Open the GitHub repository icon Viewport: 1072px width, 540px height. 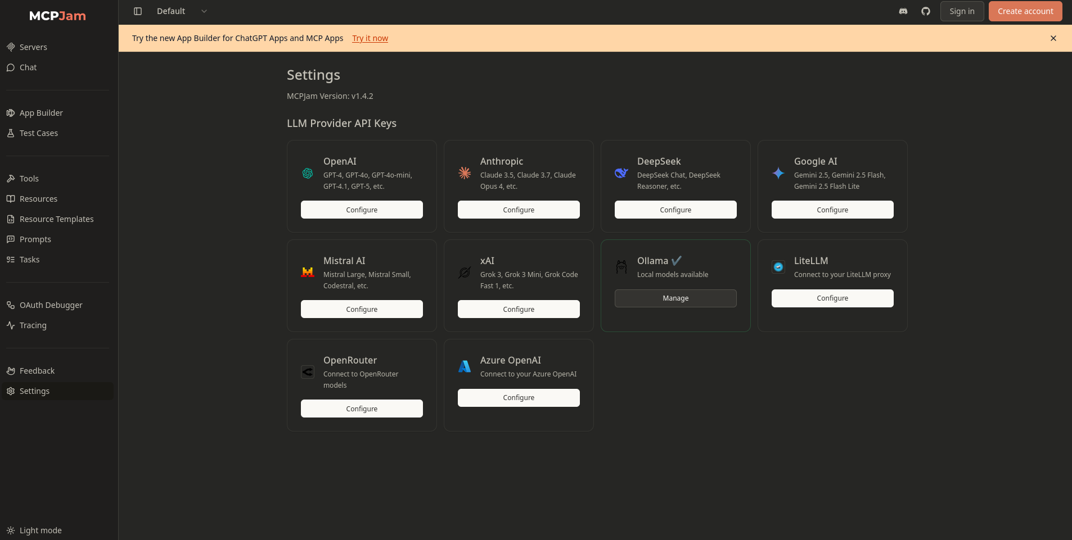click(x=926, y=11)
